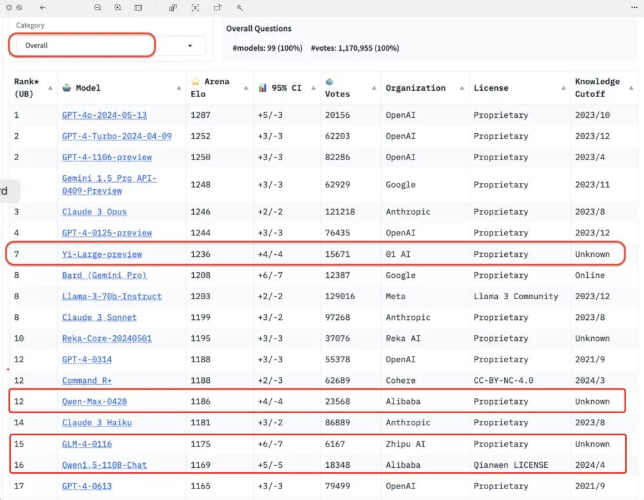Sort by the Knowledge Cutoff column arrow

[631, 88]
